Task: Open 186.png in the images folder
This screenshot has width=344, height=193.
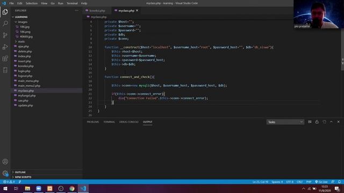Action: pos(25,32)
